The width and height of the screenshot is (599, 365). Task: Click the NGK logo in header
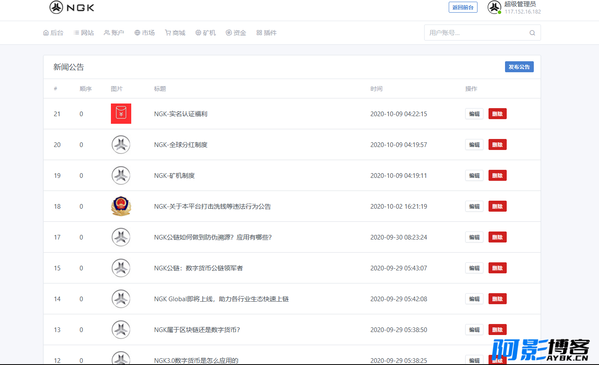click(72, 7)
